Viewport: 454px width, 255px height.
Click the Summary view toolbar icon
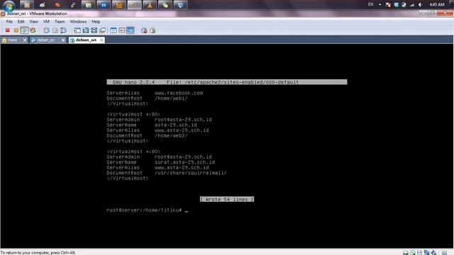coord(113,30)
